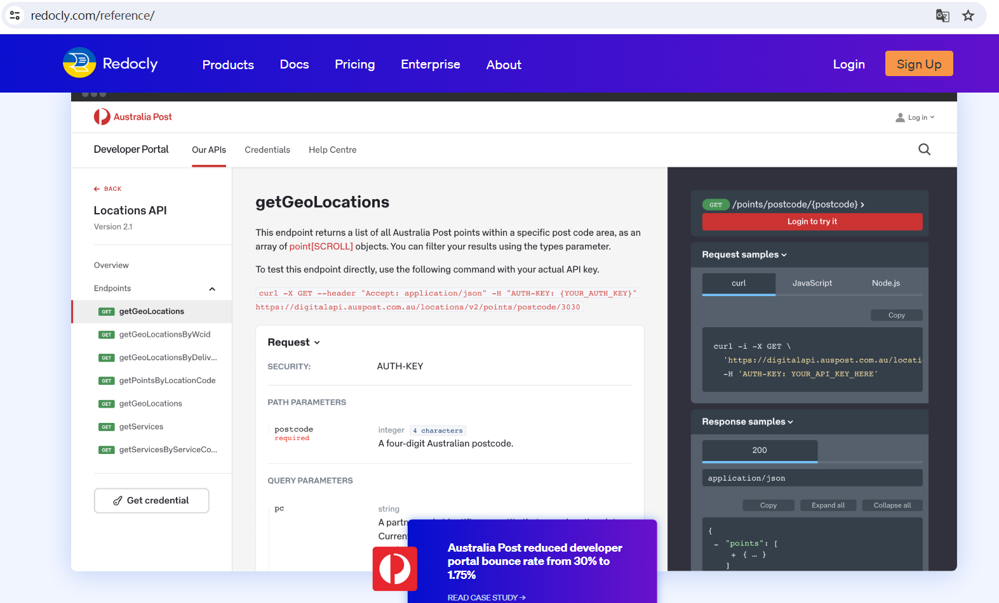Select the curl sample tab

[x=739, y=283]
